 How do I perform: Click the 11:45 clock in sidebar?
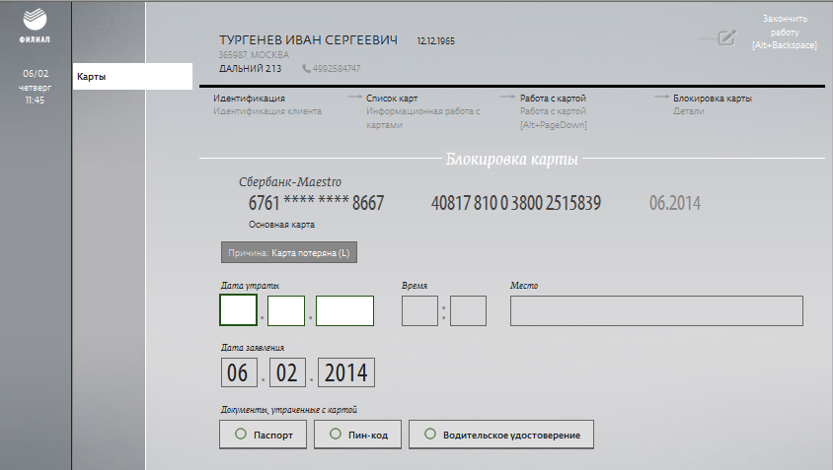tap(36, 101)
